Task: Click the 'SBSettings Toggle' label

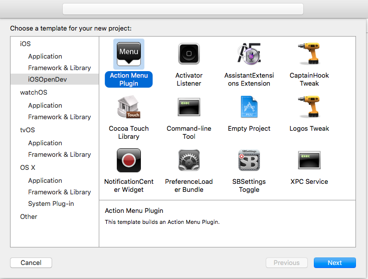Action: [x=249, y=185]
